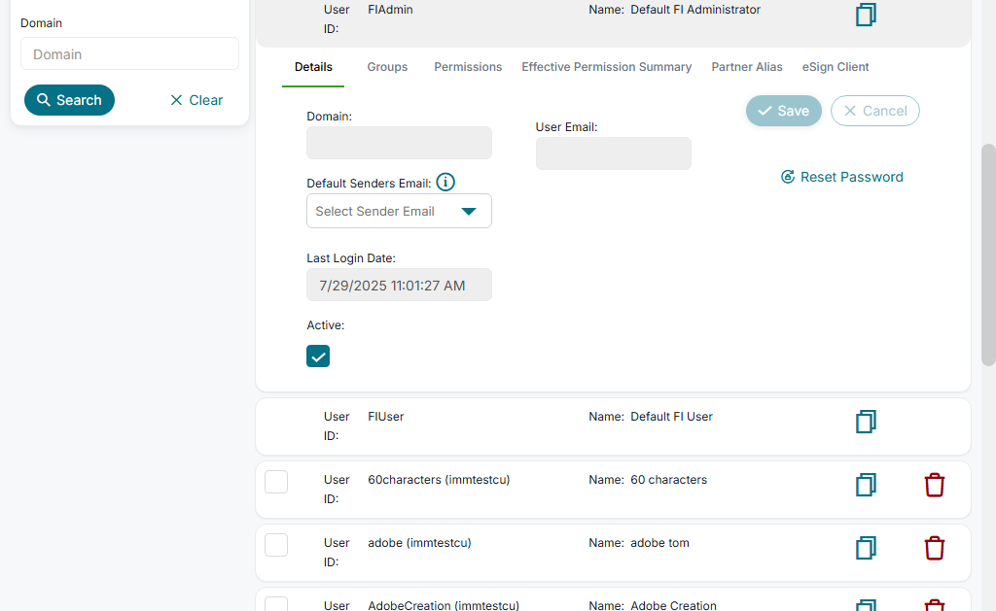Viewport: 996px width, 611px height.
Task: Switch to the Groups tab
Action: [x=387, y=67]
